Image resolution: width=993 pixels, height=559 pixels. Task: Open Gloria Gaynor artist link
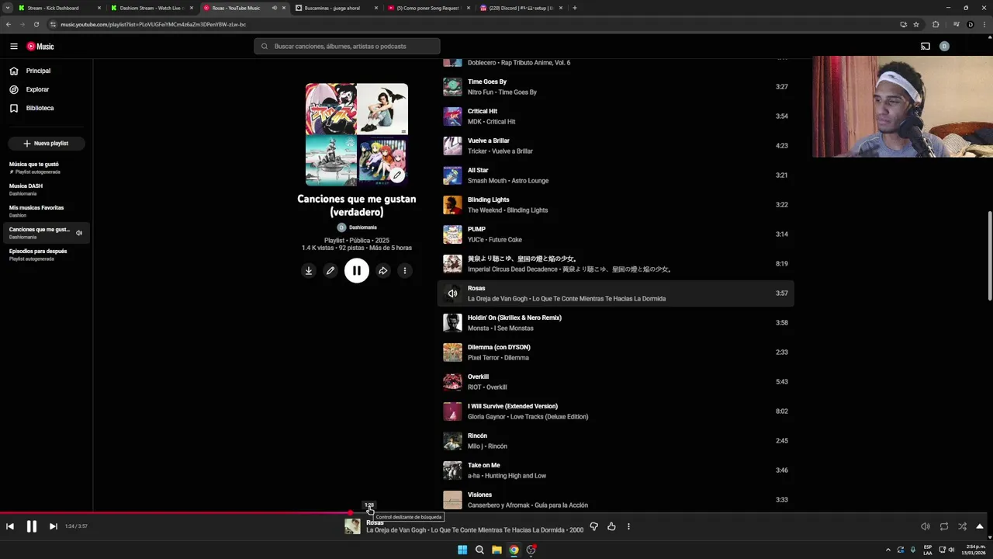pyautogui.click(x=489, y=417)
